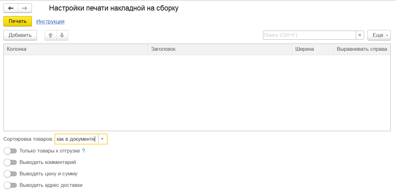Enable the 'Выводить комментарий' switch
Viewport: 396px width, 193px height.
pos(10,162)
